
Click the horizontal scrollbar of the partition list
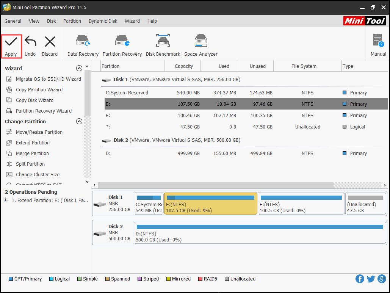(216, 185)
